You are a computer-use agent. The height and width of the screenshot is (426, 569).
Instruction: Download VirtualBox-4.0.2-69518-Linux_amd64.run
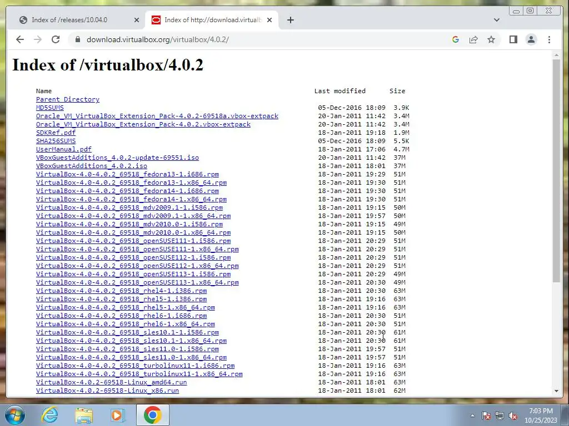[x=111, y=383]
